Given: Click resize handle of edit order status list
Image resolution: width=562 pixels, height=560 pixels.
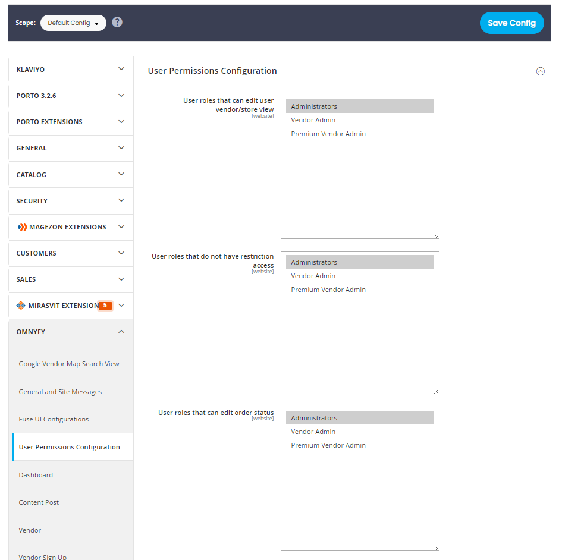Looking at the screenshot, I should tap(436, 548).
